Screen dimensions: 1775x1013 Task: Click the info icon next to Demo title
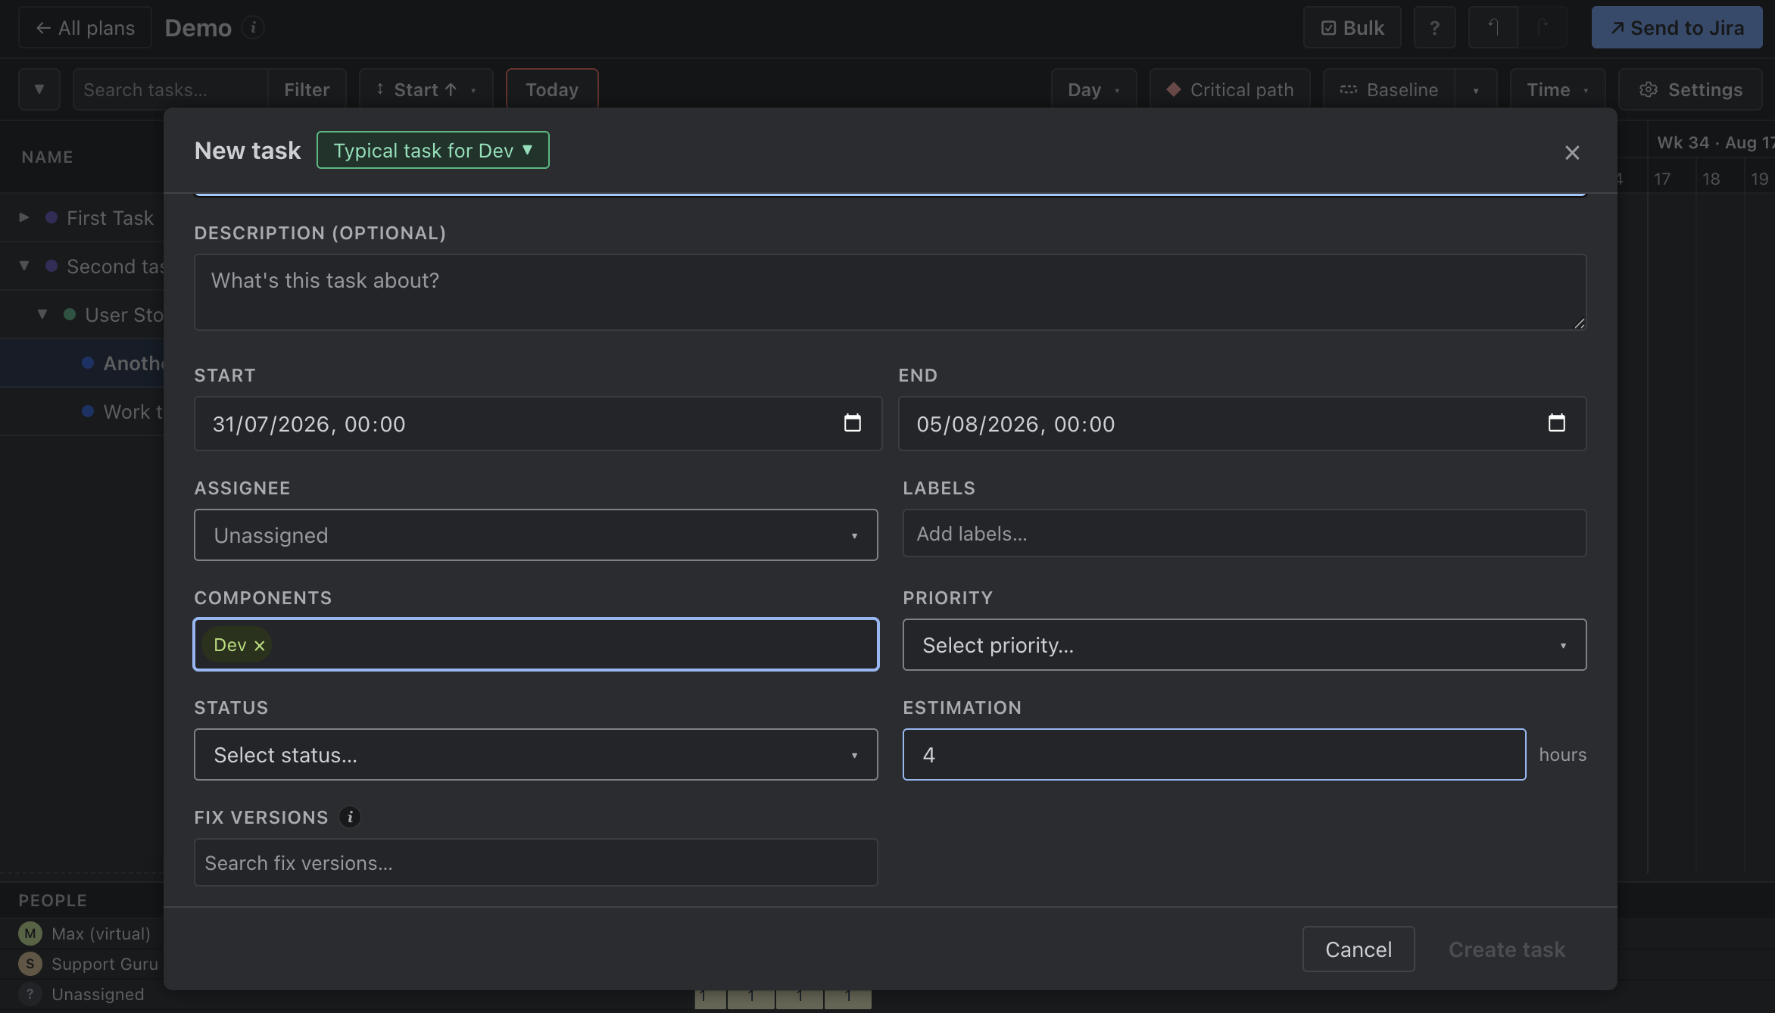253,27
